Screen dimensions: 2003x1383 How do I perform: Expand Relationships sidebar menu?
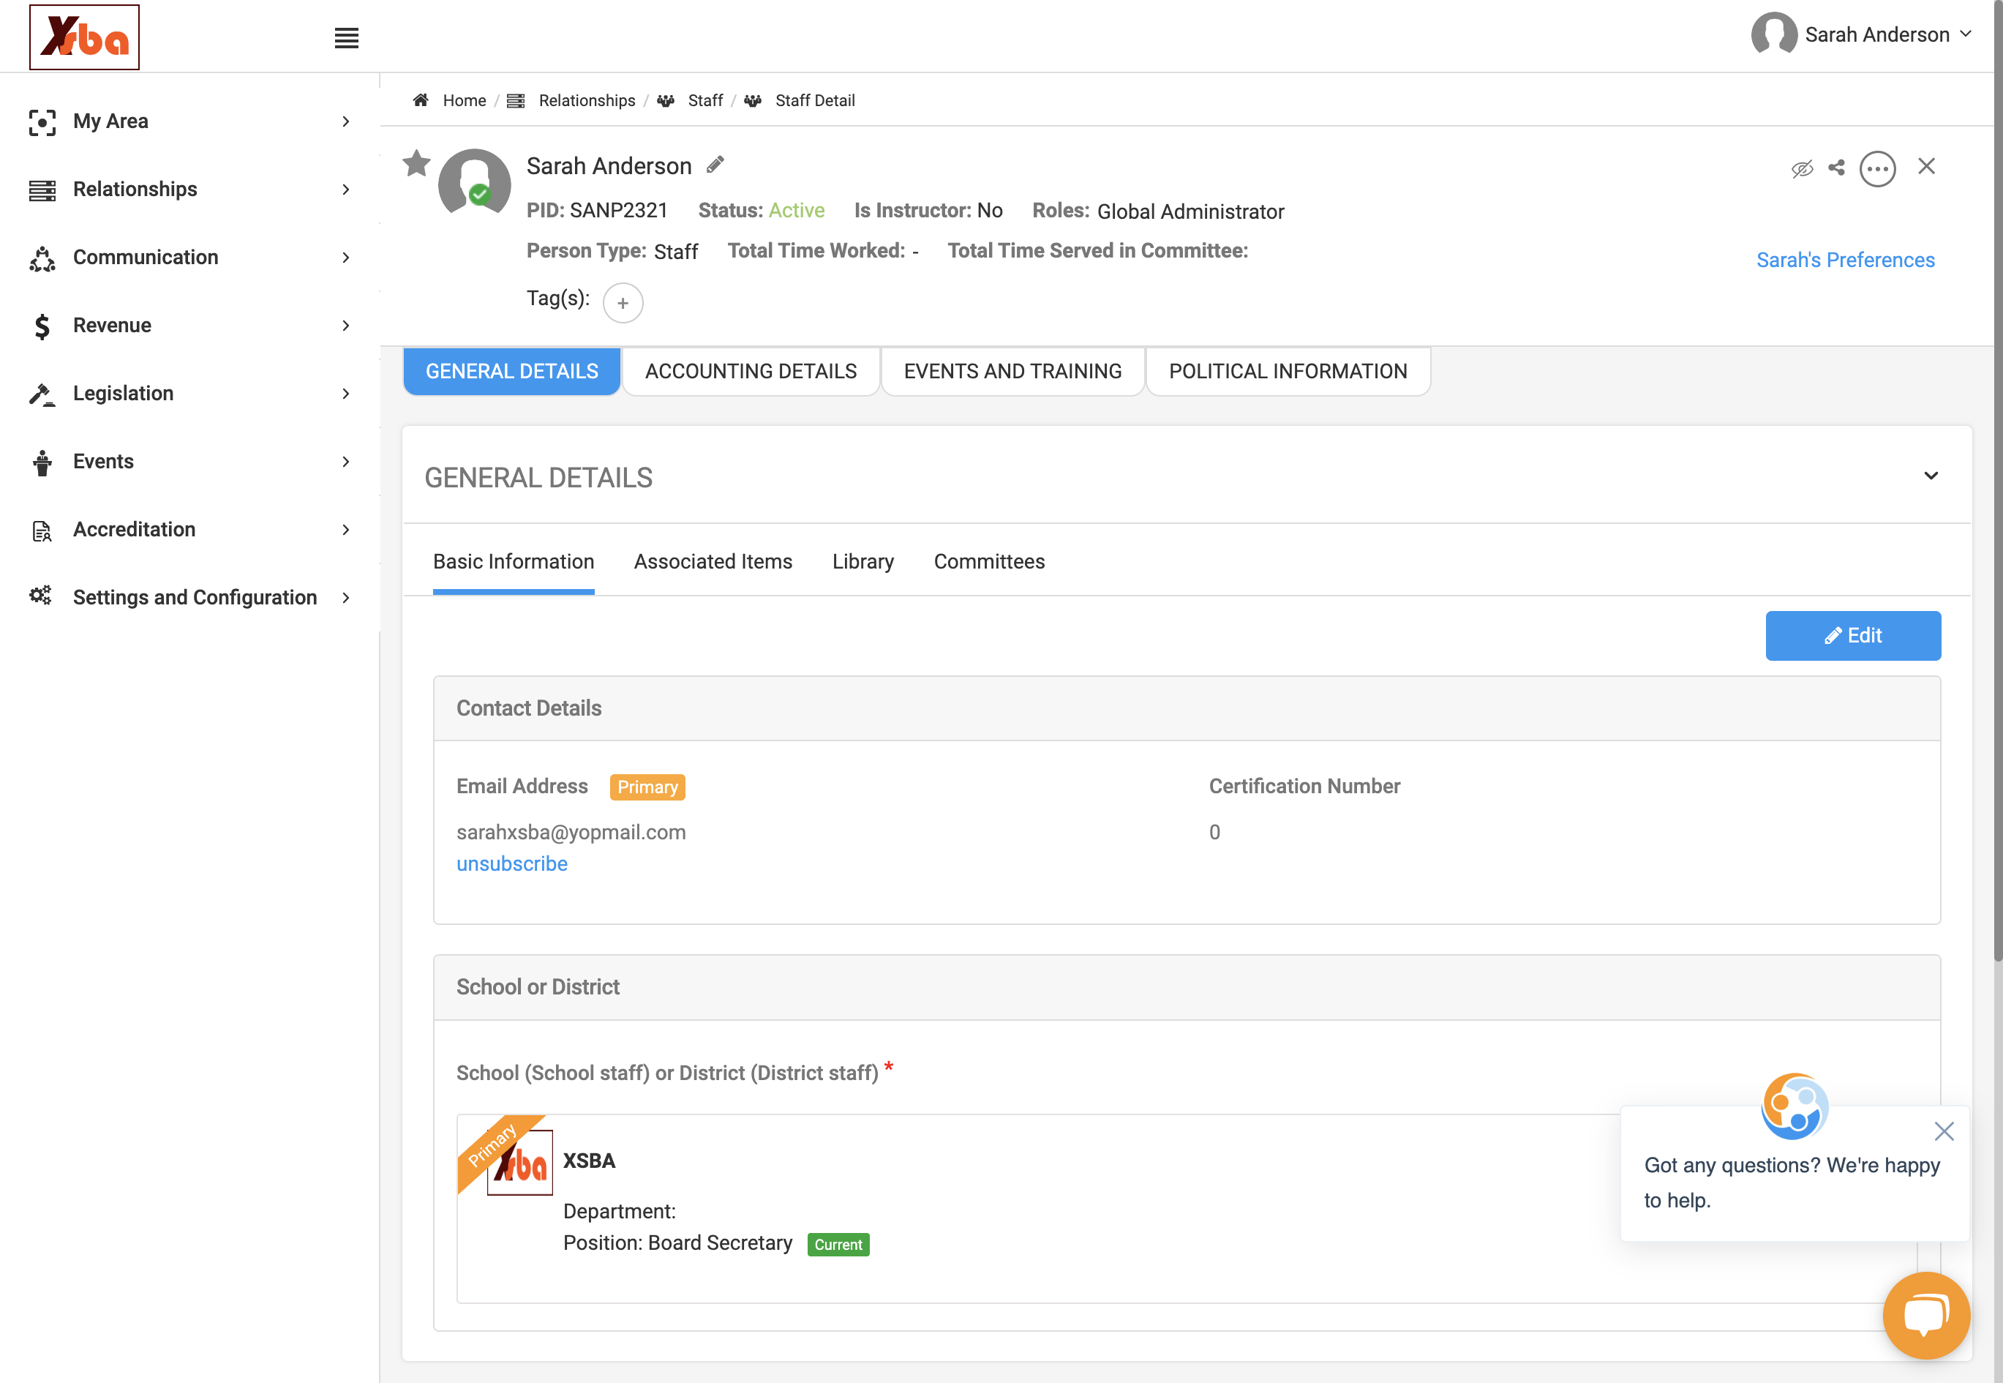(x=191, y=189)
